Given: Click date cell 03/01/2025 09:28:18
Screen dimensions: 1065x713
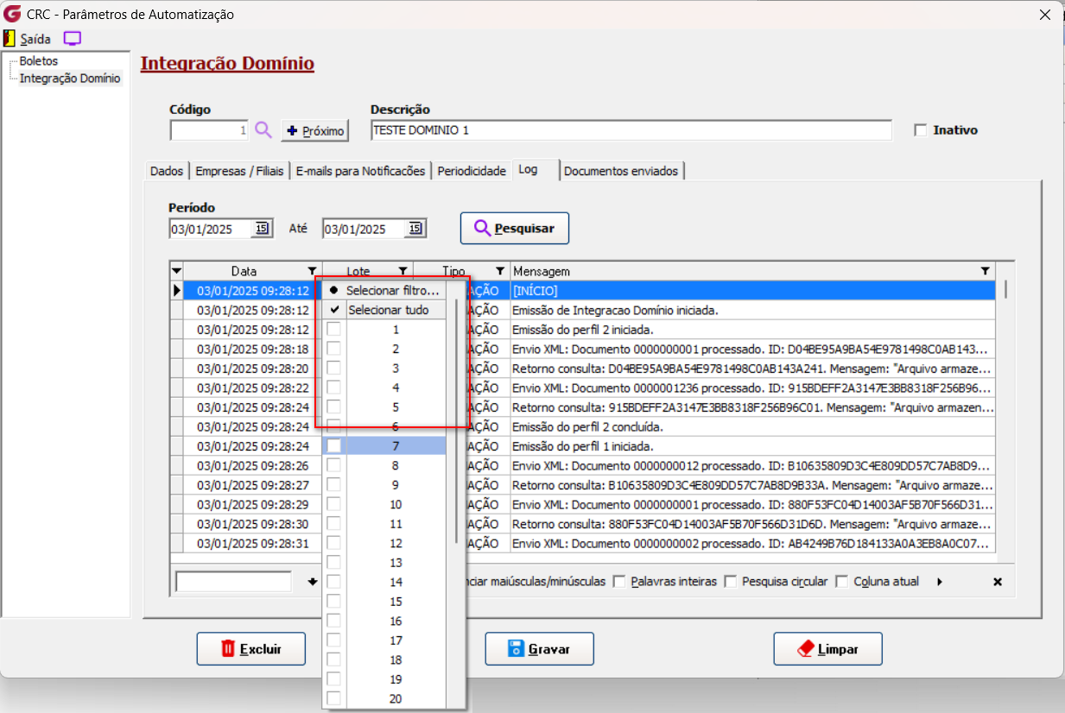Looking at the screenshot, I should tap(252, 349).
